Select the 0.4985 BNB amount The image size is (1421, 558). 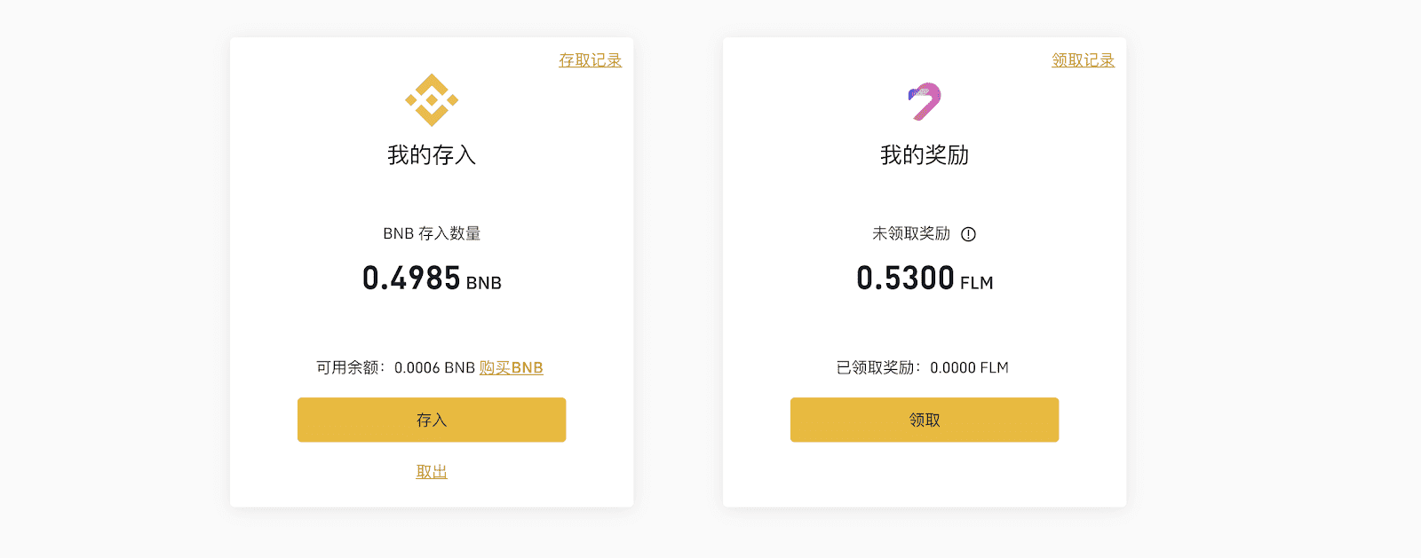[432, 279]
